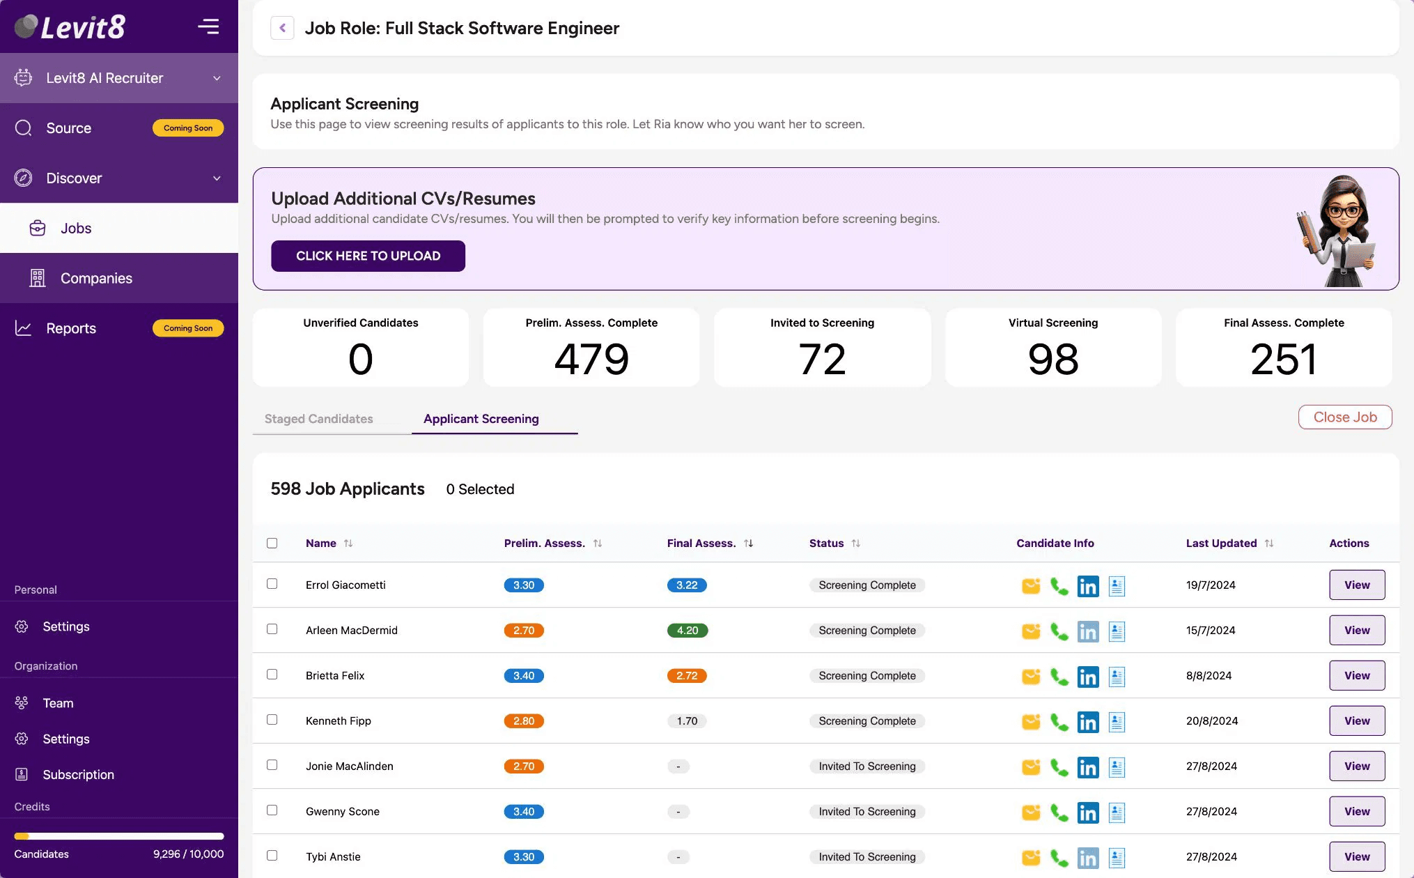This screenshot has width=1414, height=878.
Task: Click the Candidates credits progress bar
Action: 119,836
